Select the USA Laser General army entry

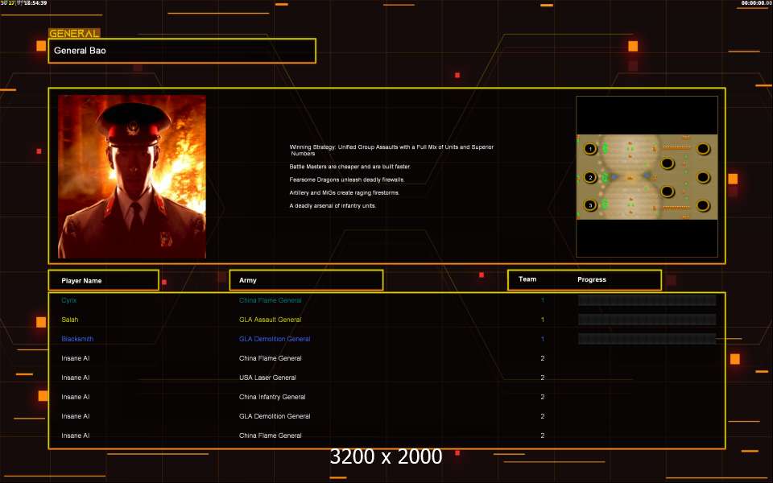(267, 378)
